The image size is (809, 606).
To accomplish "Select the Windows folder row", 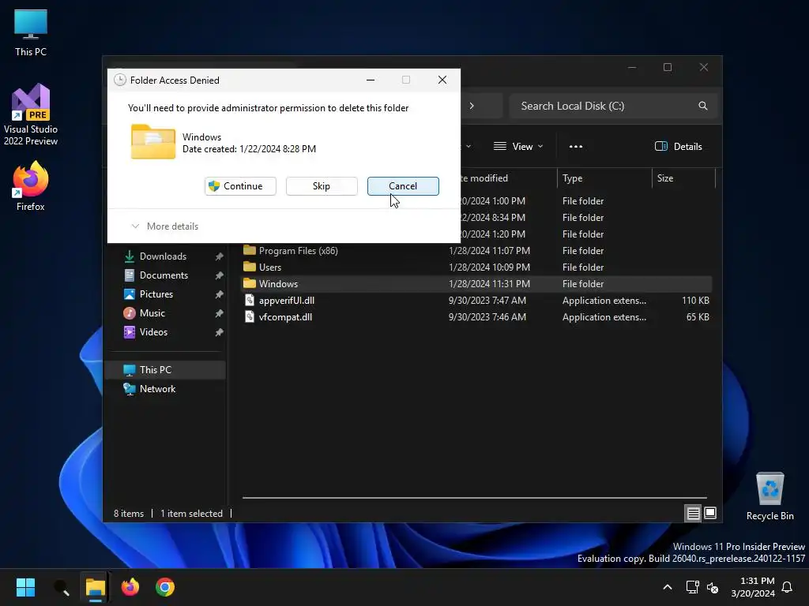I will click(x=476, y=284).
